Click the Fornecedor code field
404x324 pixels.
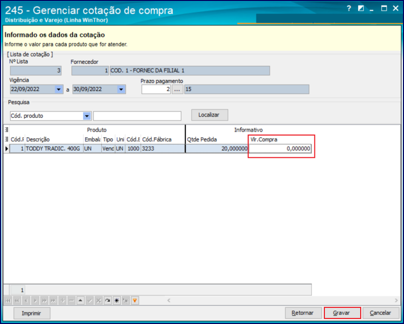[90, 71]
